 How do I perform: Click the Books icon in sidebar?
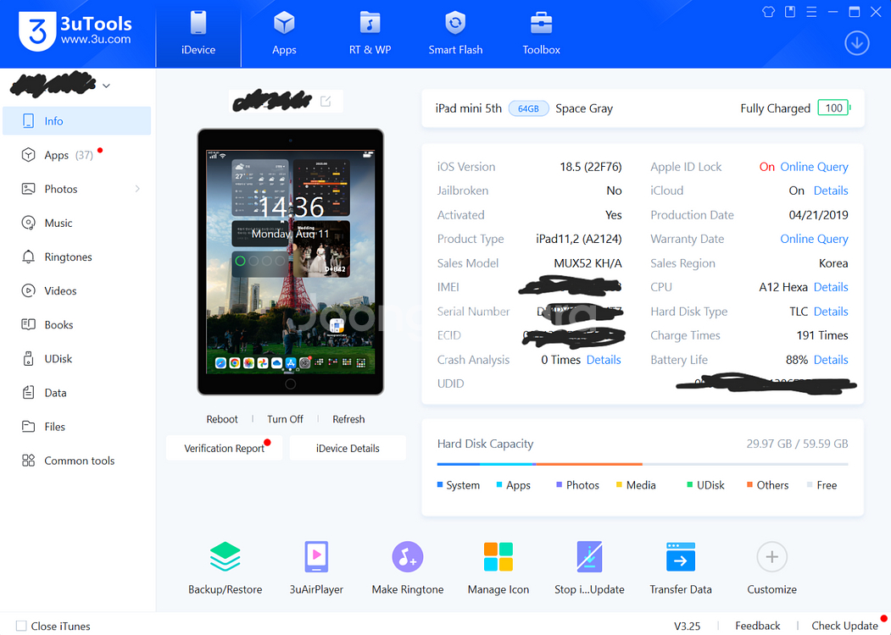coord(28,324)
